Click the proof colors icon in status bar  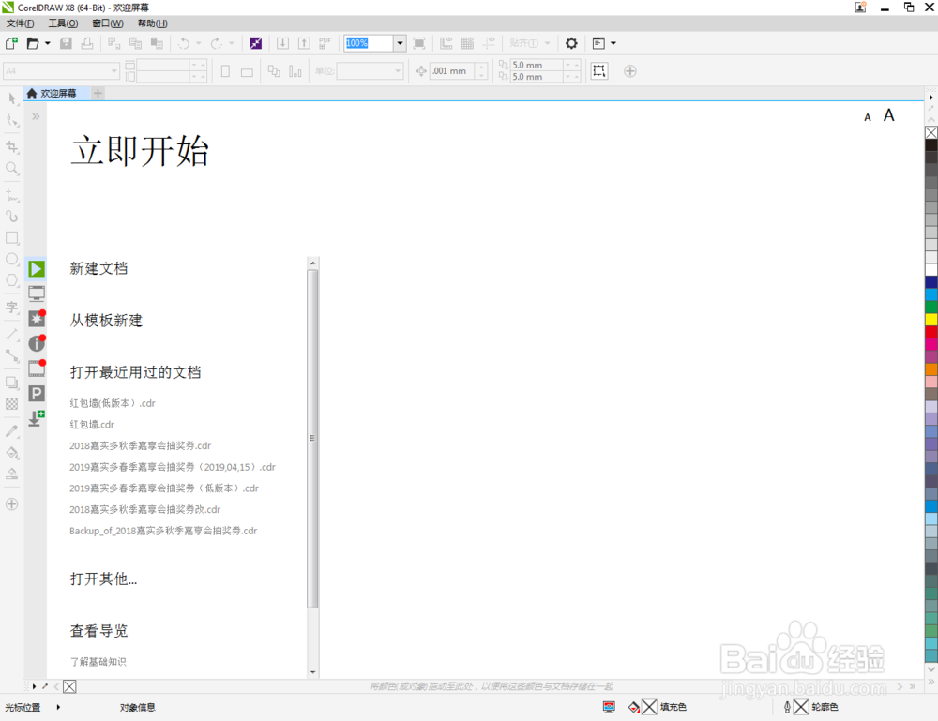pyautogui.click(x=609, y=707)
